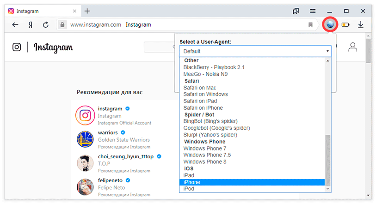The image size is (376, 203).
Task: Click the browser back arrow
Action: [15, 25]
